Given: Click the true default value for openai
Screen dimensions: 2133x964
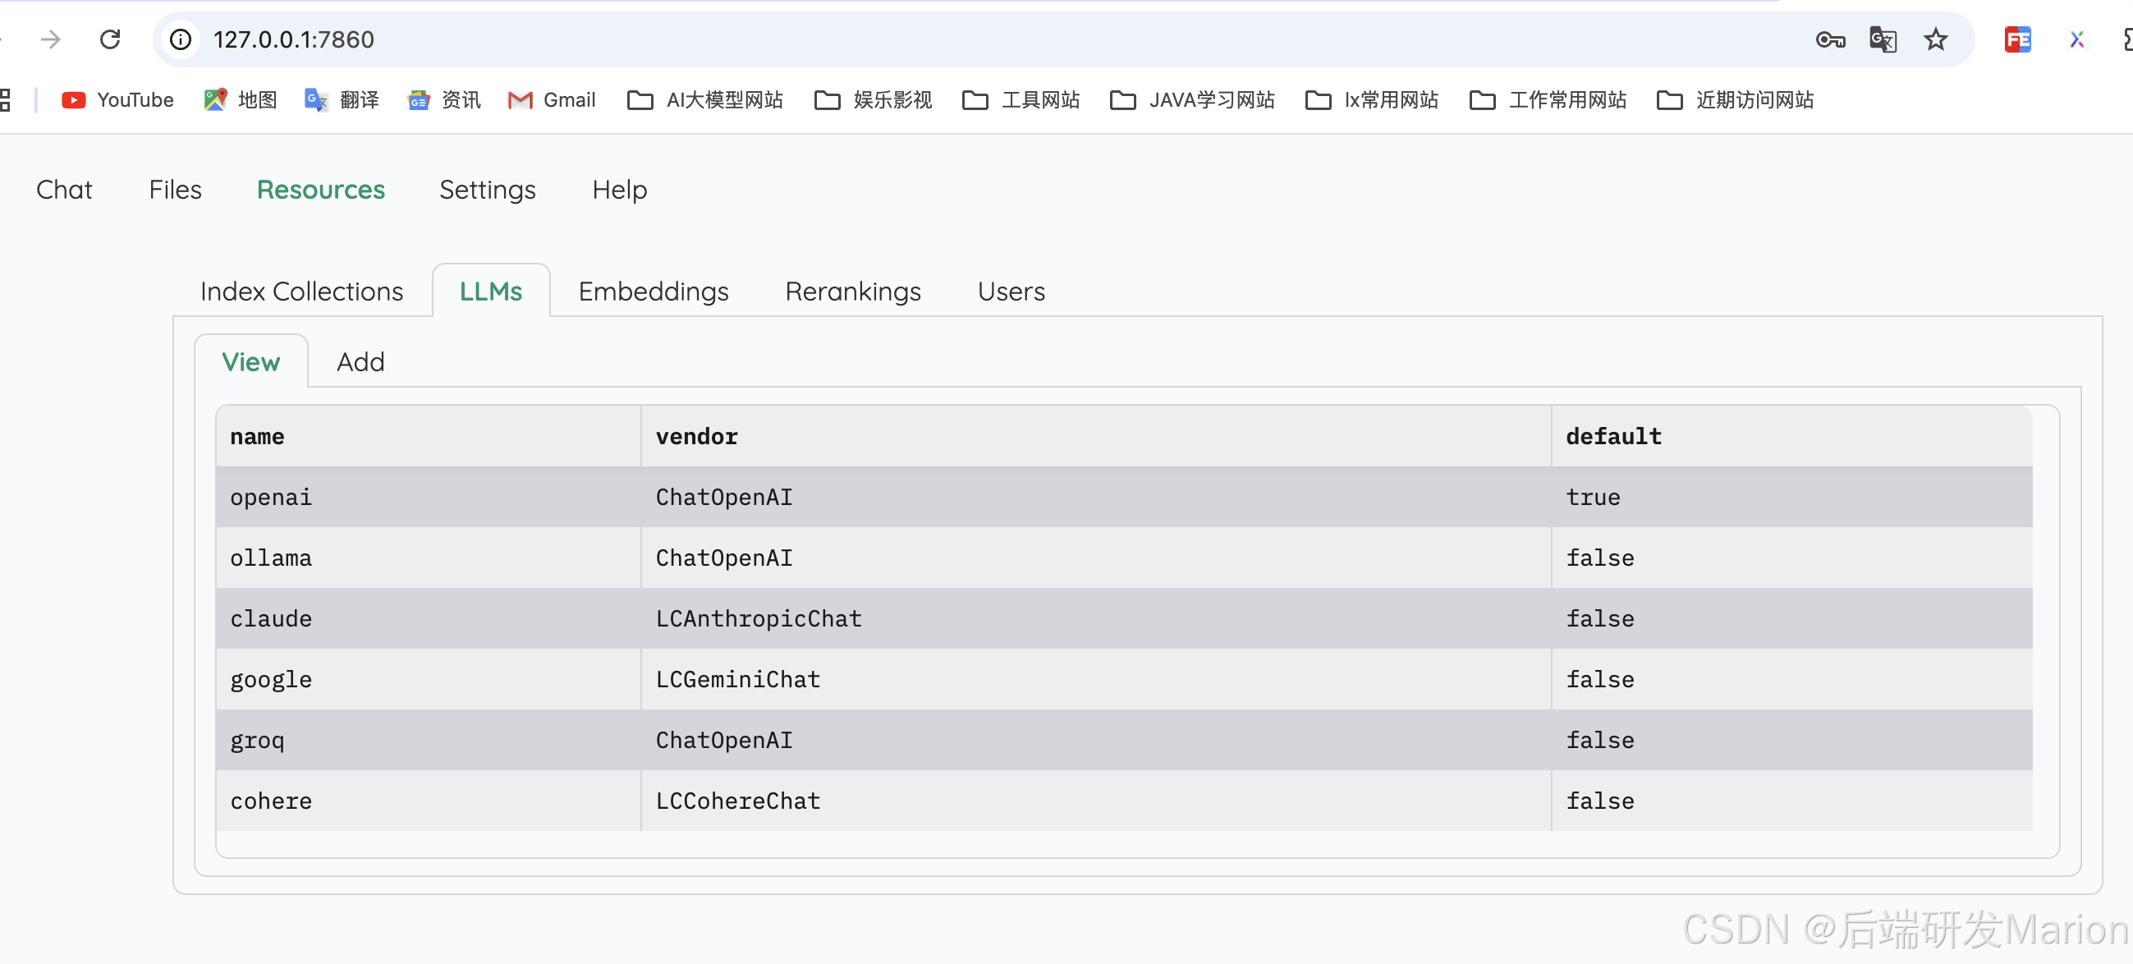Looking at the screenshot, I should [x=1791, y=497].
